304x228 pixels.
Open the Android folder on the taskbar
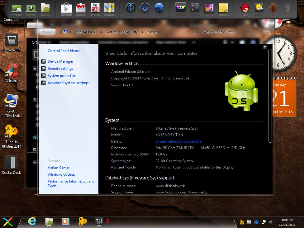tap(49, 221)
